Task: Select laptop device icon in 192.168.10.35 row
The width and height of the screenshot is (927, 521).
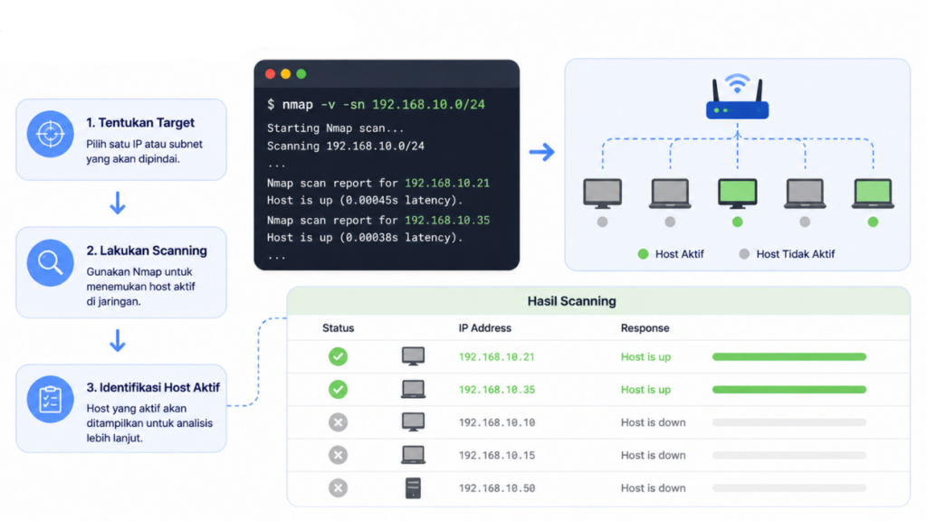Action: coord(413,389)
